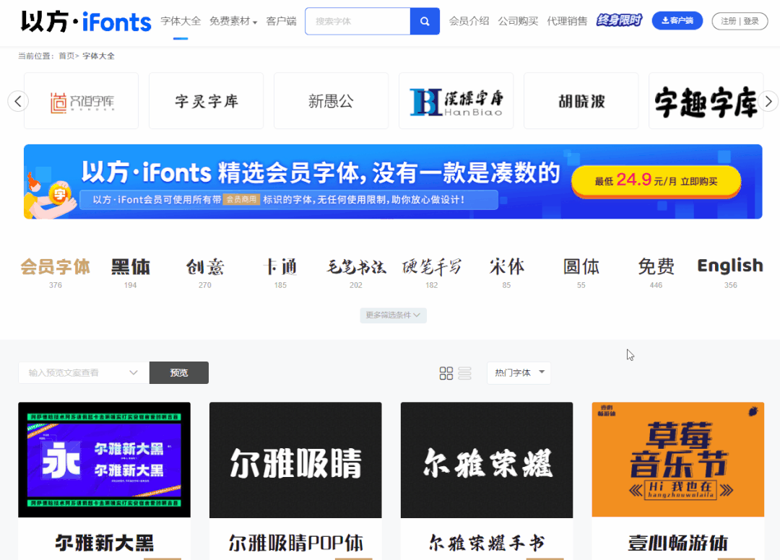Viewport: 780px width, 560px height.
Task: Open the 字趣字库 foundry logo card
Action: pos(706,101)
